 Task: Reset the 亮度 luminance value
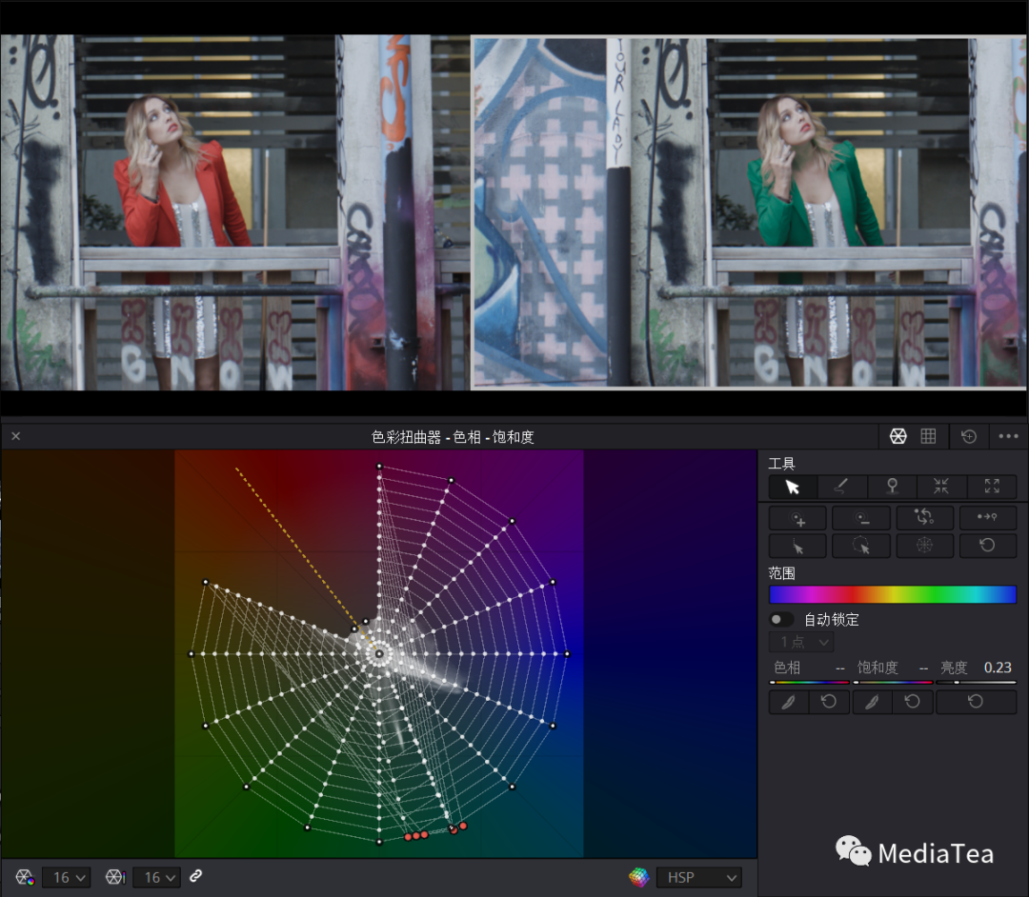(976, 703)
